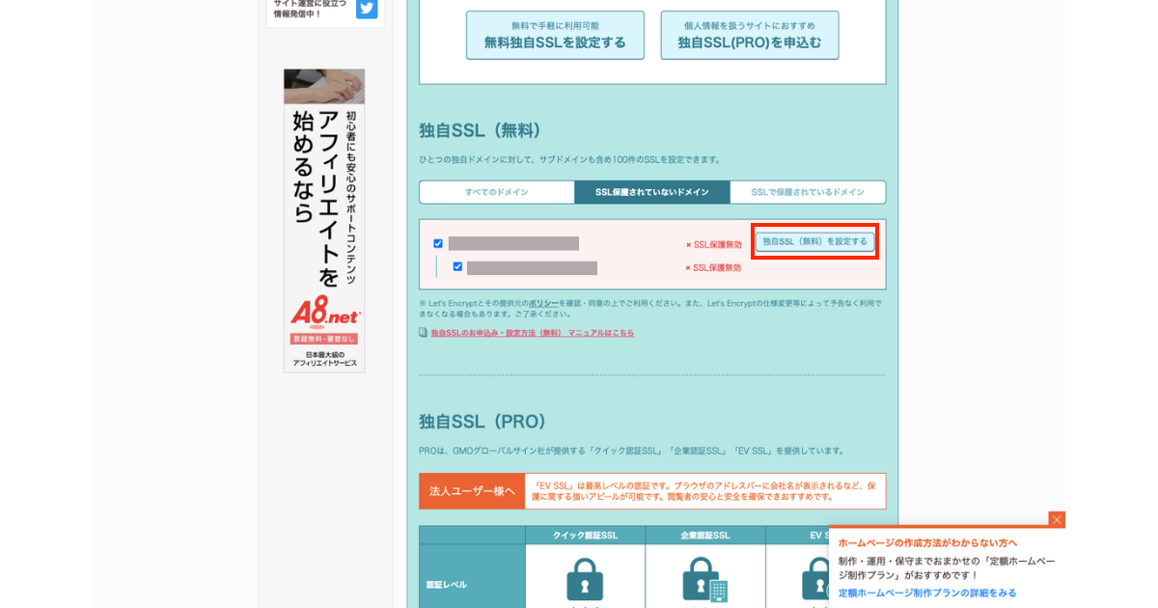Click the document icon beside the manual link
The image size is (1158, 608).
(x=423, y=332)
